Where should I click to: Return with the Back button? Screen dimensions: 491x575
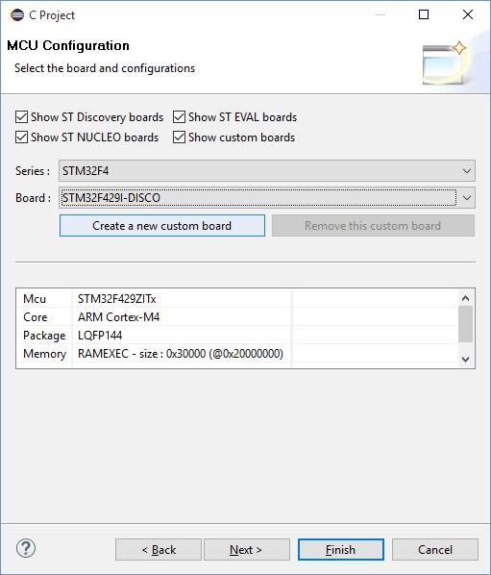[159, 550]
